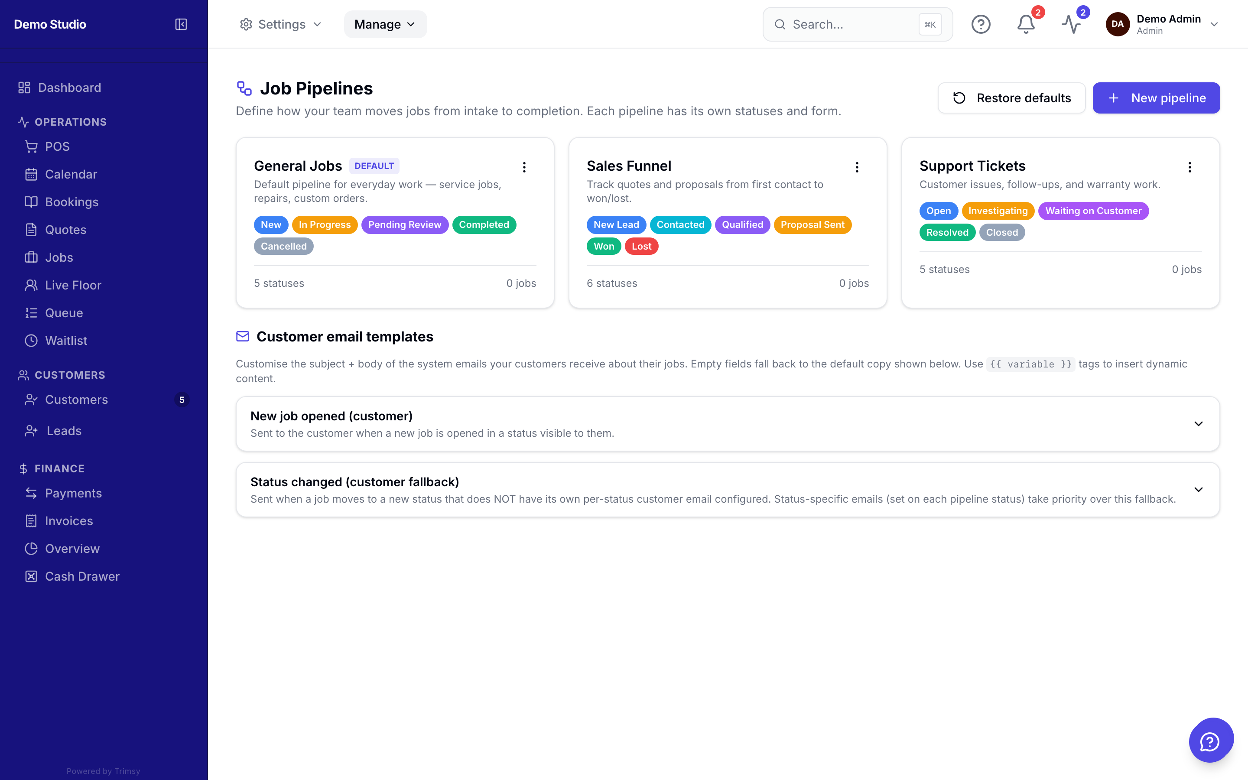This screenshot has width=1248, height=780.
Task: Click the Bookings book icon
Action: [x=31, y=201]
